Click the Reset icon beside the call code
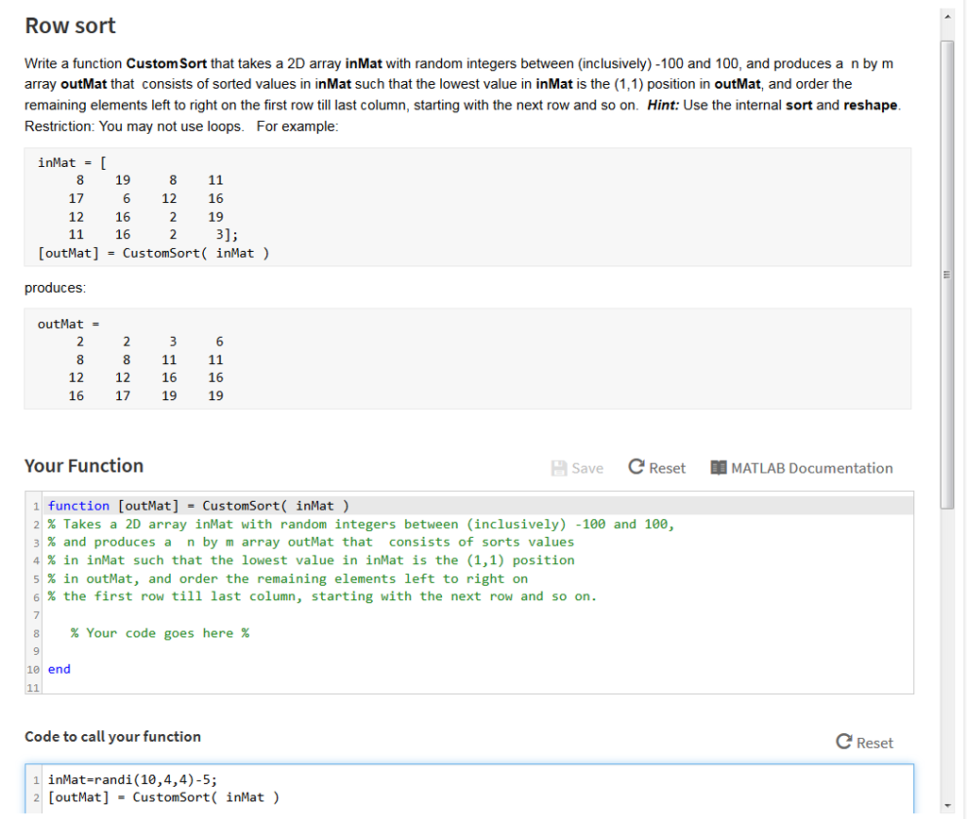The width and height of the screenshot is (967, 819). coord(842,743)
